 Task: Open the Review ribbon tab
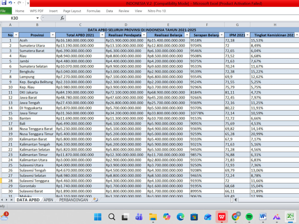[x=124, y=11]
